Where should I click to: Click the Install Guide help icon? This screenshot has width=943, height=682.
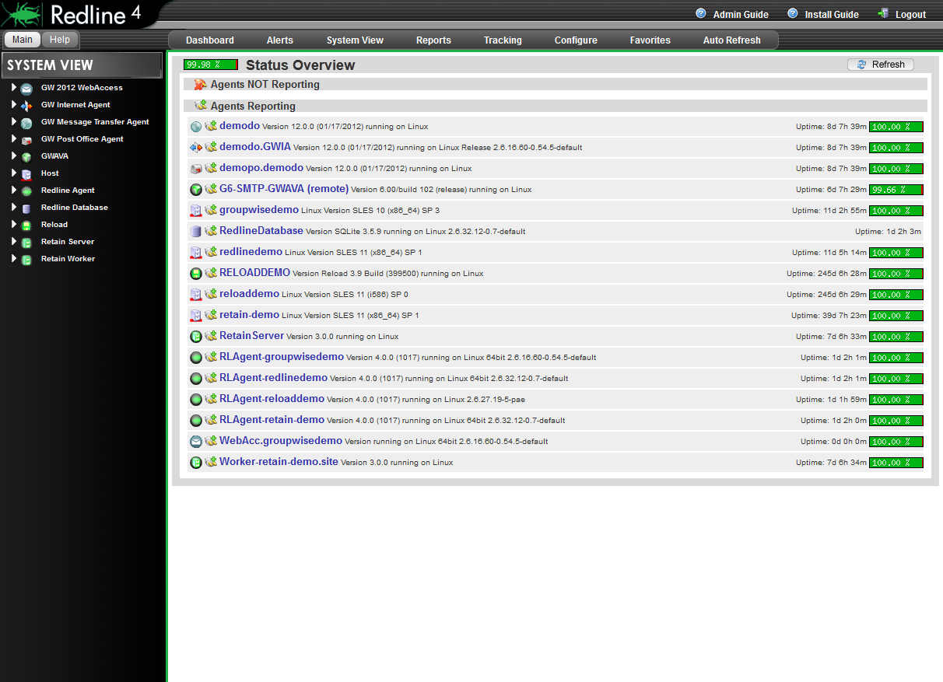[x=793, y=14]
